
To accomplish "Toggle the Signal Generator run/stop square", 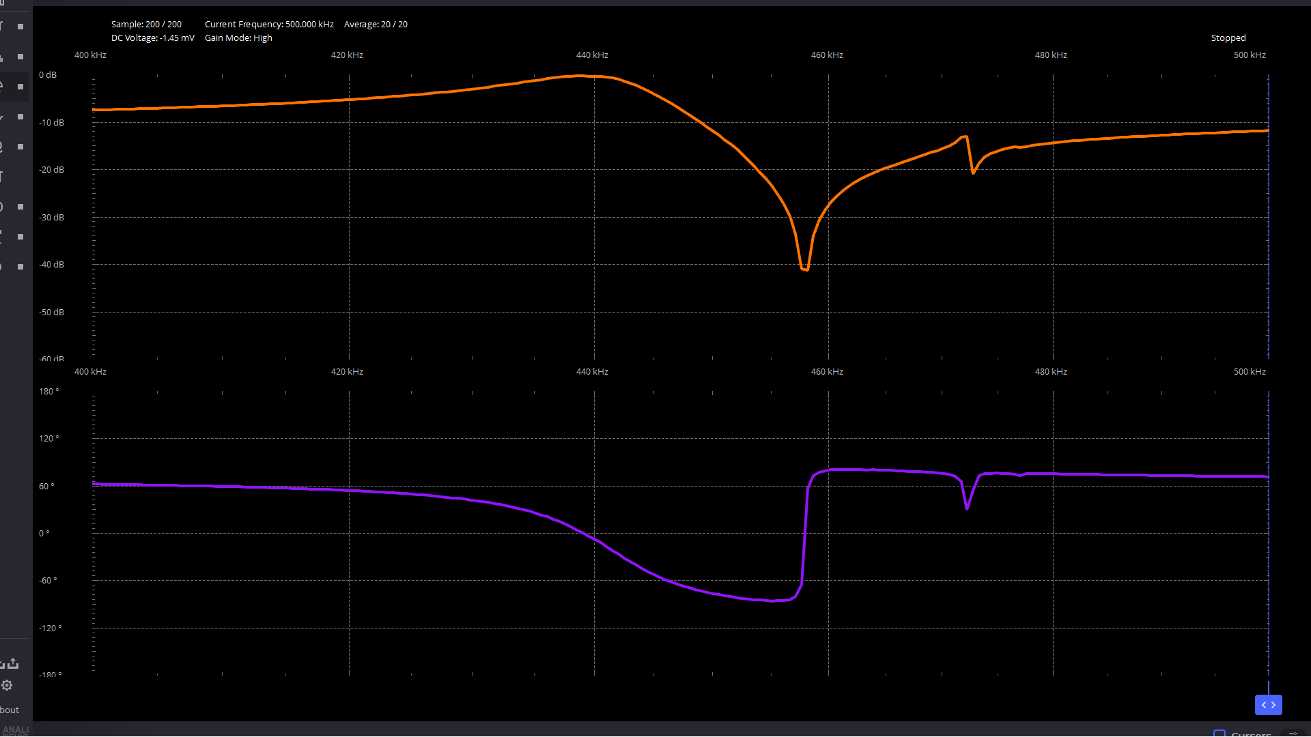I will (20, 117).
